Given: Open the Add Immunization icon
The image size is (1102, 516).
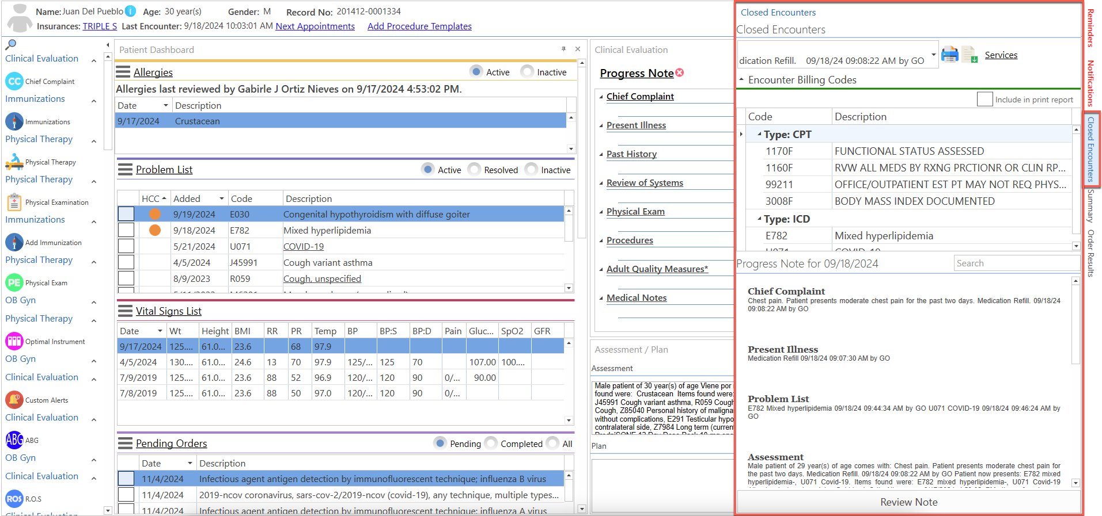Looking at the screenshot, I should [14, 242].
